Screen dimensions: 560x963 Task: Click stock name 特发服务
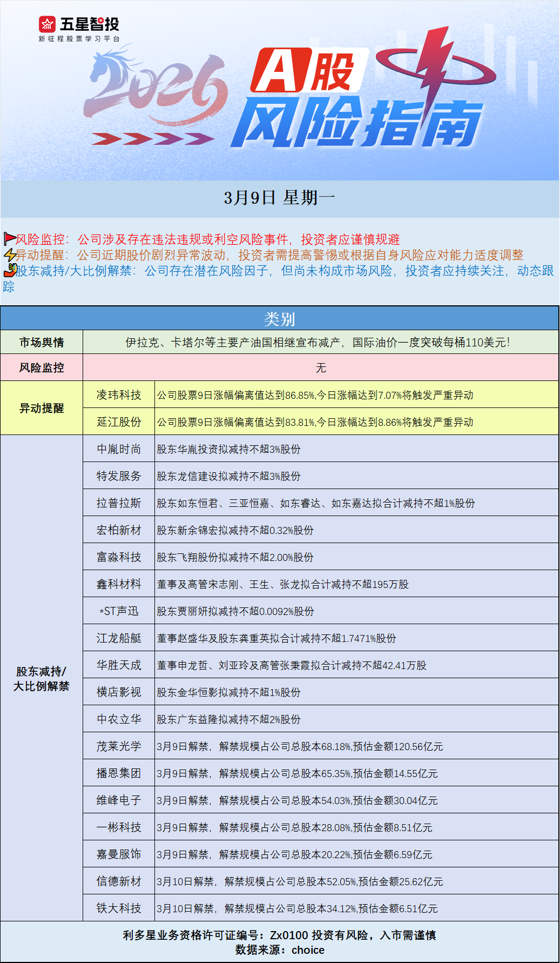(119, 476)
